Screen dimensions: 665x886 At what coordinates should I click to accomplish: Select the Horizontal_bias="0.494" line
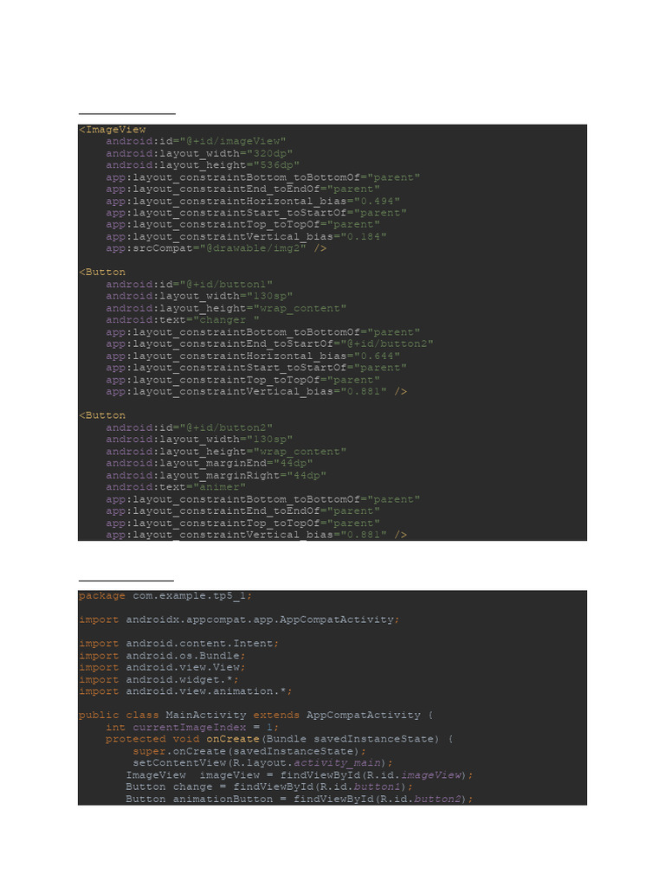pos(253,201)
